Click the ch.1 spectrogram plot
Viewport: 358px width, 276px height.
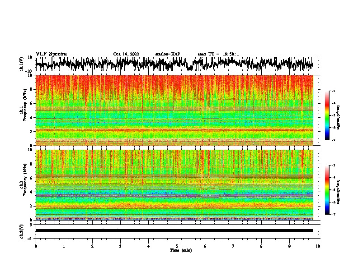tap(174, 110)
